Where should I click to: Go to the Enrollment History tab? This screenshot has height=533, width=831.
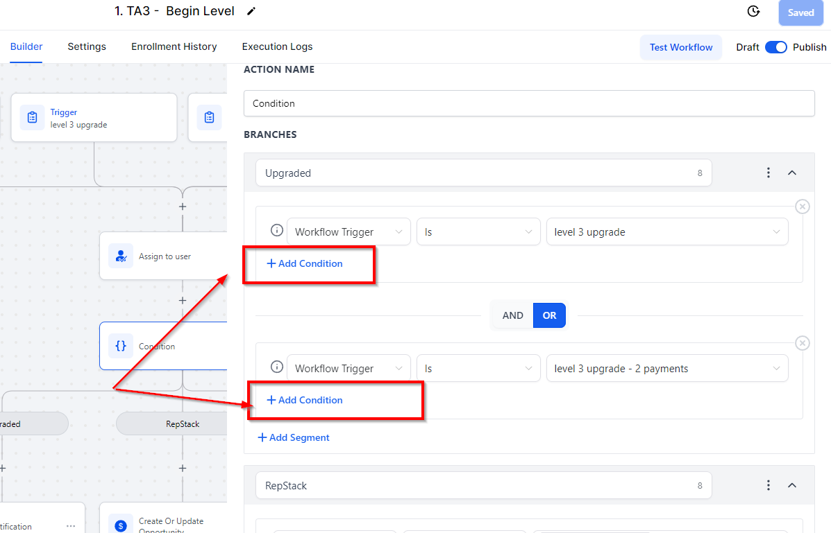pos(174,46)
